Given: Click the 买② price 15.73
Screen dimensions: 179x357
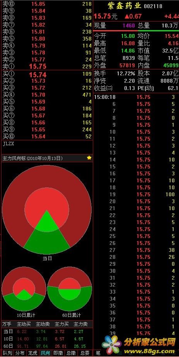Looking at the screenshot, I should point(38,81).
